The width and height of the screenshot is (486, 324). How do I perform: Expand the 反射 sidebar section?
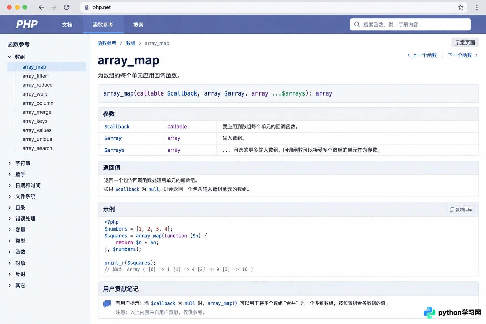click(17, 274)
